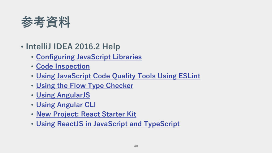
Task: Click the slide title 参考資料
Action: click(46, 22)
